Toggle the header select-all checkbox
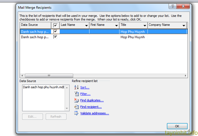Screen dimensions: 198x136 55,25
